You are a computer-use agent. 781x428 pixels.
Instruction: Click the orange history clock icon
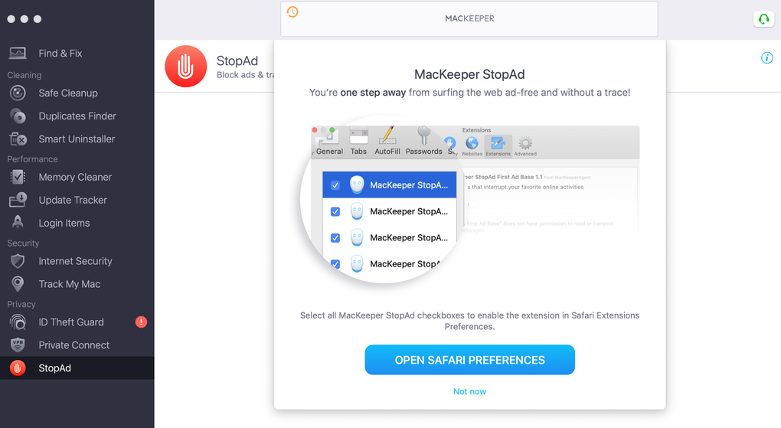pos(292,11)
